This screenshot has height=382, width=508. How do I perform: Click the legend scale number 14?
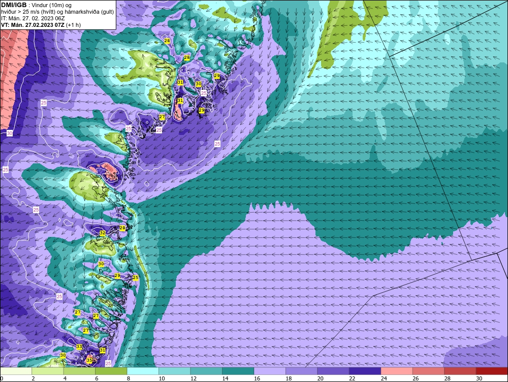click(x=225, y=379)
